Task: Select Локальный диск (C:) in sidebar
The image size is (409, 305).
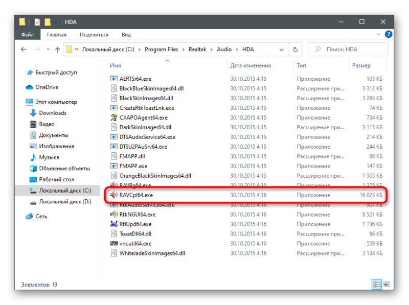Action: 58,191
